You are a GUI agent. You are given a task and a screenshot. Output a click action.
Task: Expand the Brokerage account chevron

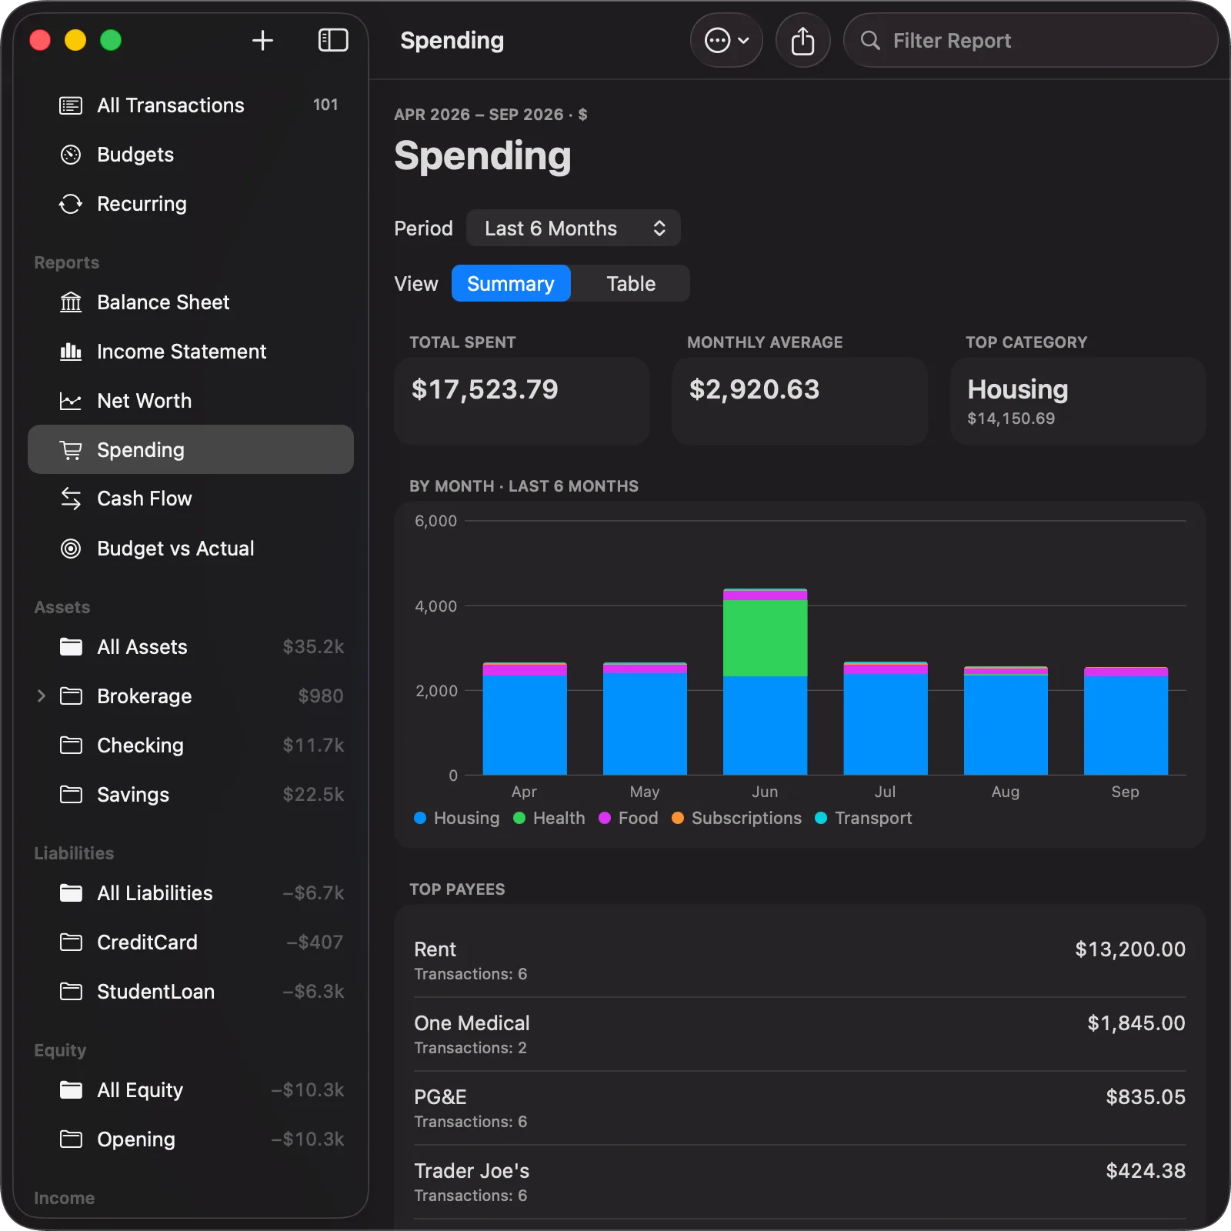[42, 696]
